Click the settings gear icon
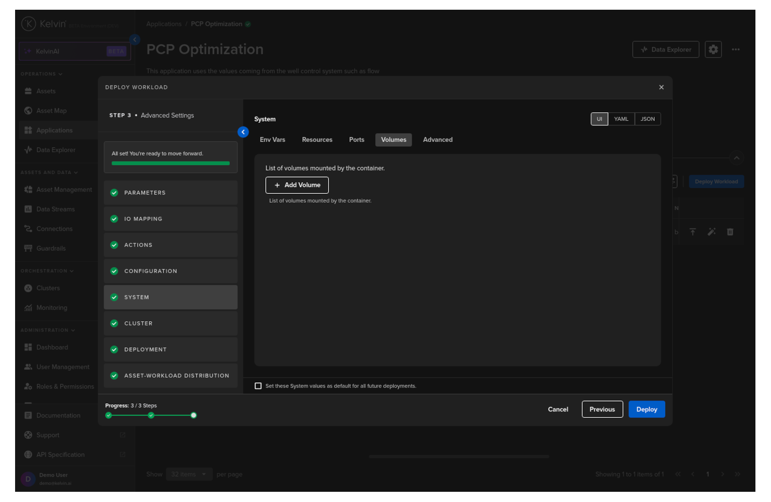 click(x=713, y=50)
